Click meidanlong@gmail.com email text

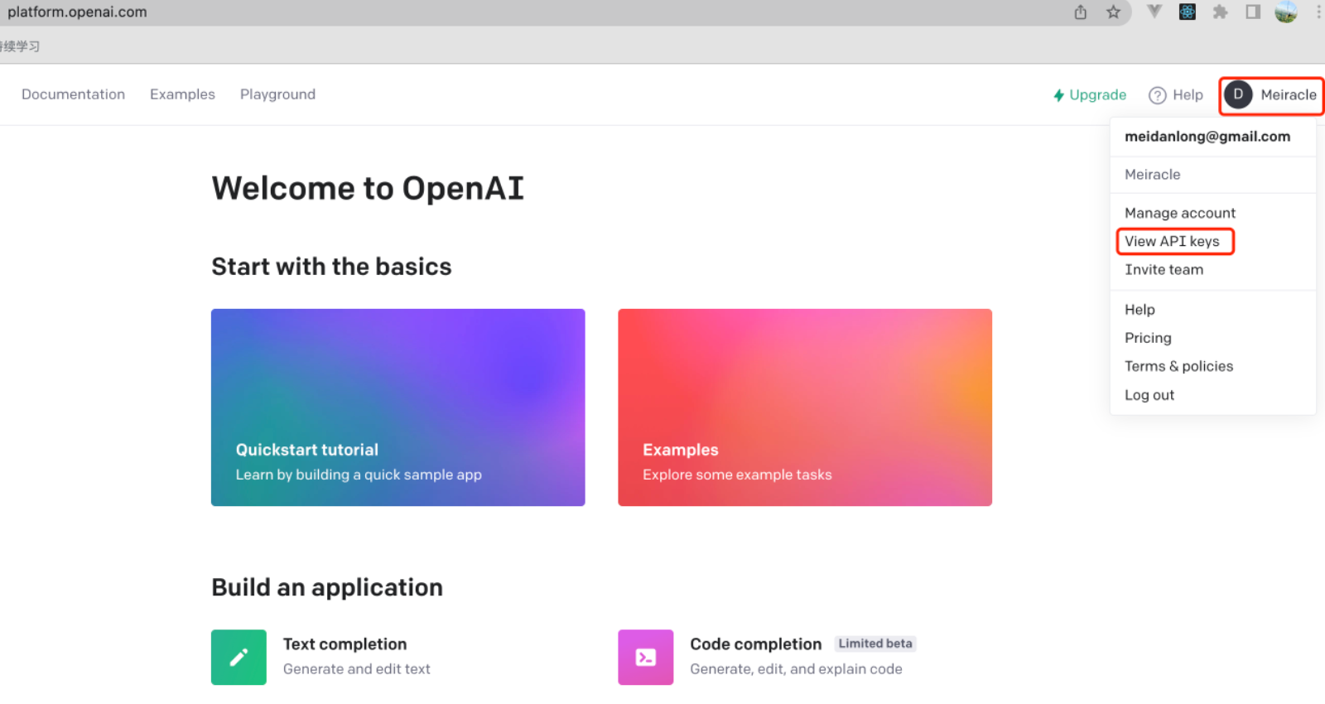click(1207, 137)
